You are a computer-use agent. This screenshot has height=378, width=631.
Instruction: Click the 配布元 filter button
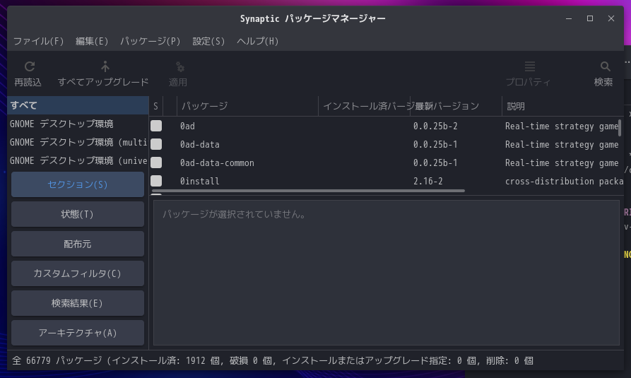click(78, 244)
